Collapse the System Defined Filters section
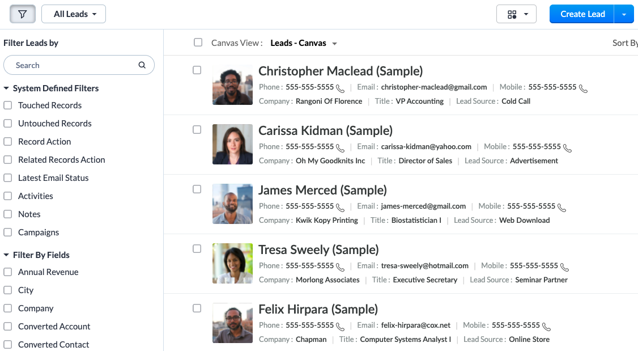The image size is (638, 351). 7,88
